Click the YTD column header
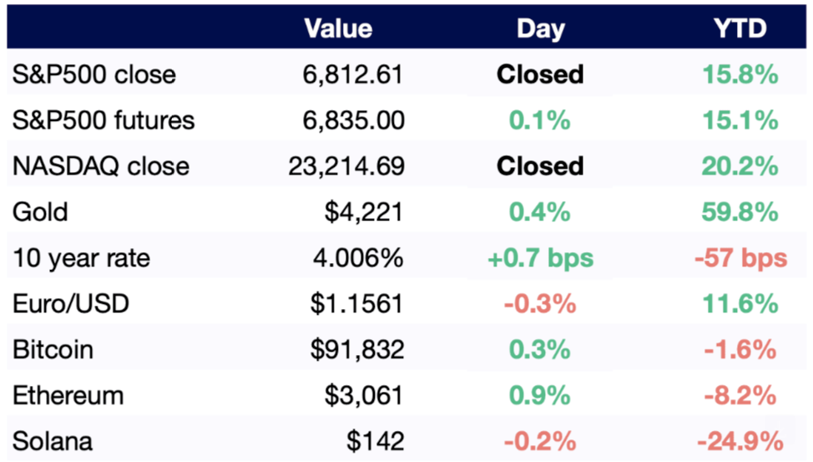813x462 pixels. [740, 29]
